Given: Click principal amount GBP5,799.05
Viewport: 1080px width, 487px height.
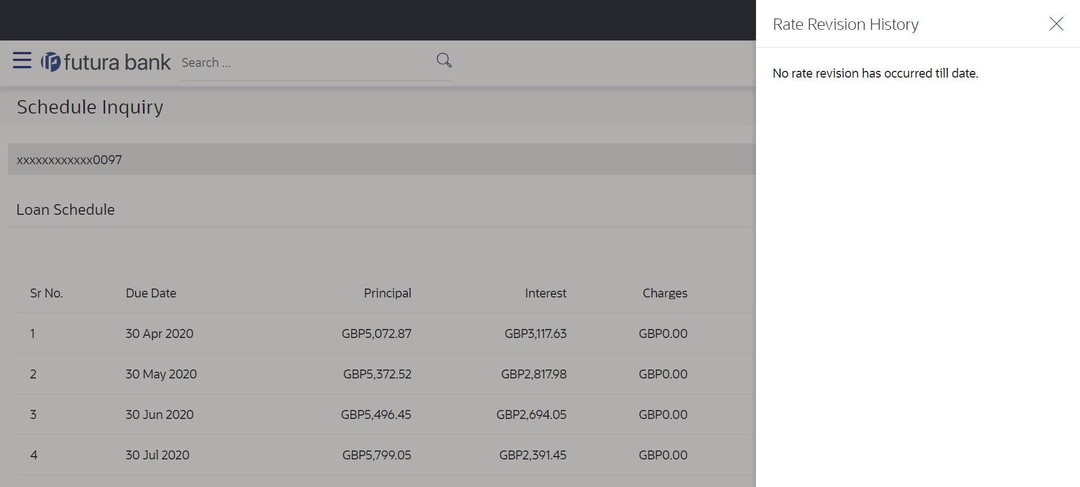Looking at the screenshot, I should [x=376, y=455].
